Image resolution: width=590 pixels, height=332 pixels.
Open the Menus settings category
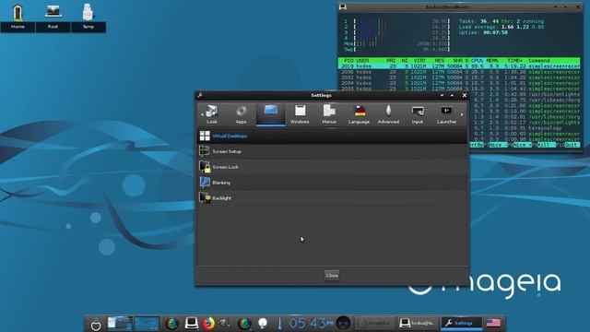(x=329, y=114)
